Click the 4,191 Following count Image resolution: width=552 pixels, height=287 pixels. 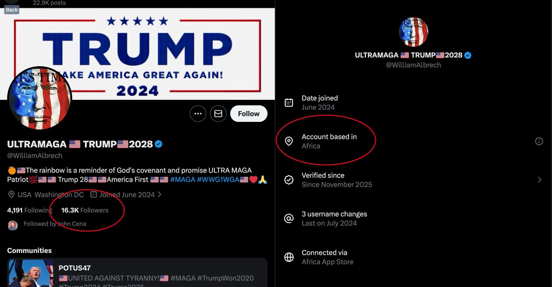click(x=29, y=210)
